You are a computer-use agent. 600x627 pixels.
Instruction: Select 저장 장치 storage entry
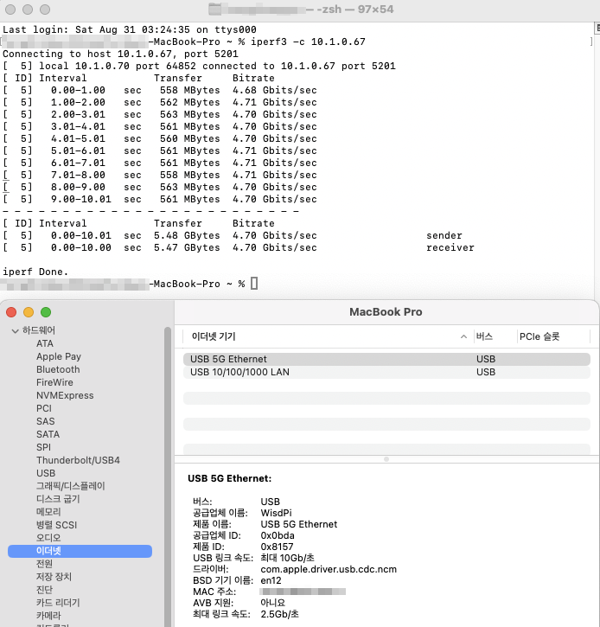point(54,577)
